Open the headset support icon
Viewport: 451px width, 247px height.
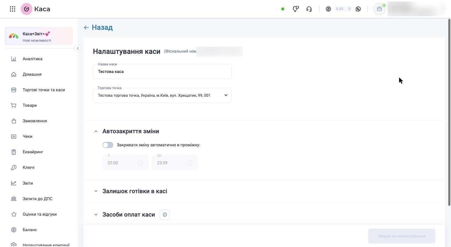[x=309, y=9]
